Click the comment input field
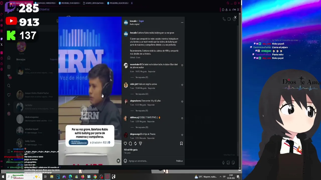Image resolution: width=321 pixels, height=180 pixels. coord(150,161)
